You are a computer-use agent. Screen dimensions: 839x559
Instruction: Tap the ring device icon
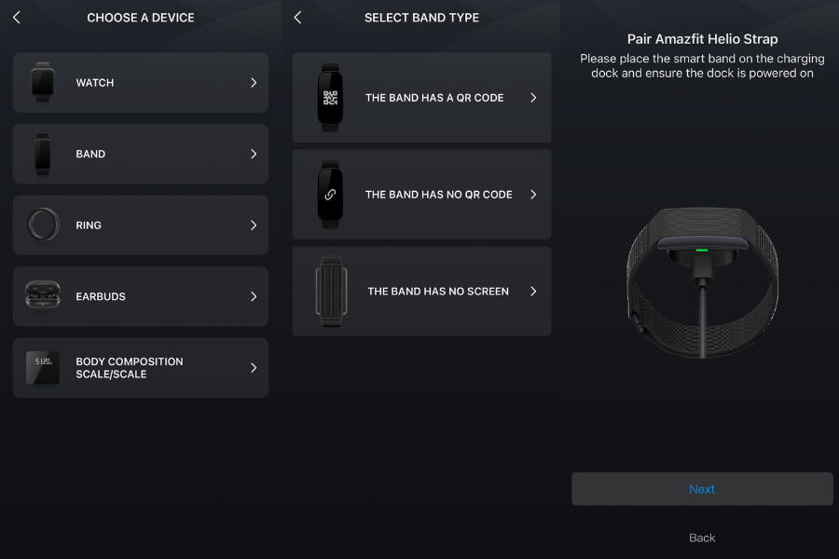pos(43,225)
